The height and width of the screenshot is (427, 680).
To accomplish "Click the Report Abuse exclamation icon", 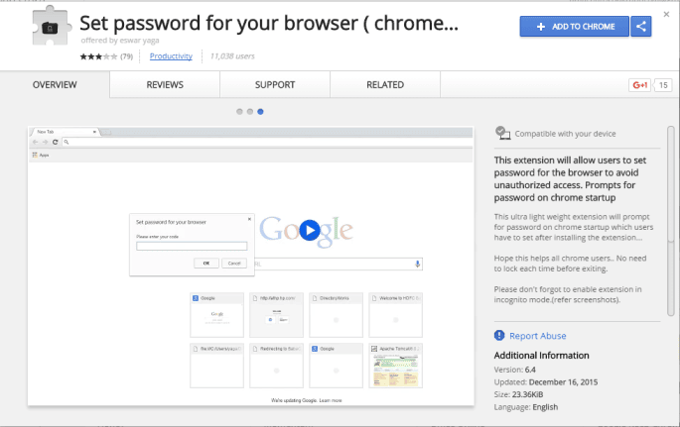I will tap(499, 335).
